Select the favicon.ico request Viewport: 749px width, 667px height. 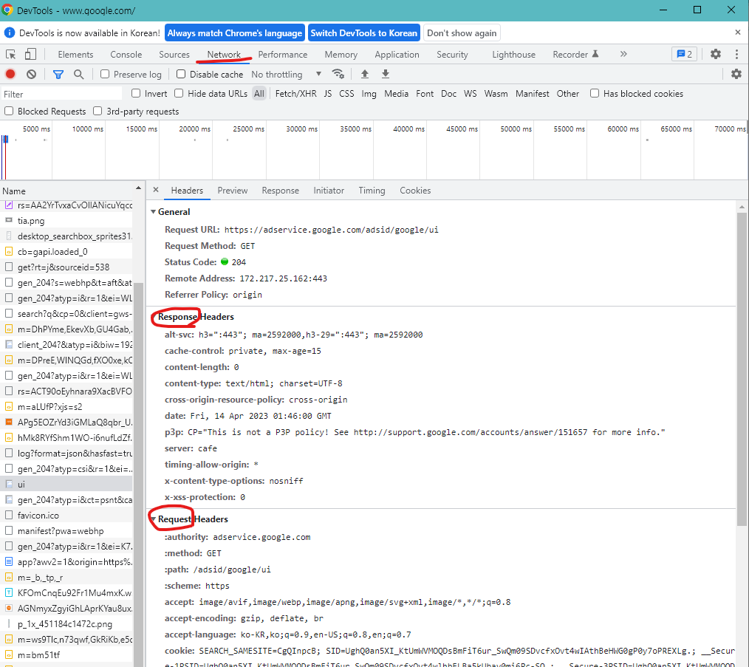(66, 515)
